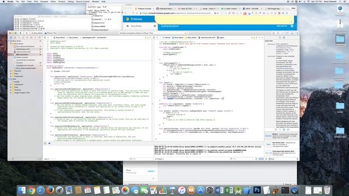
Task: Open the Test navigator tab
Action: coord(27,38)
